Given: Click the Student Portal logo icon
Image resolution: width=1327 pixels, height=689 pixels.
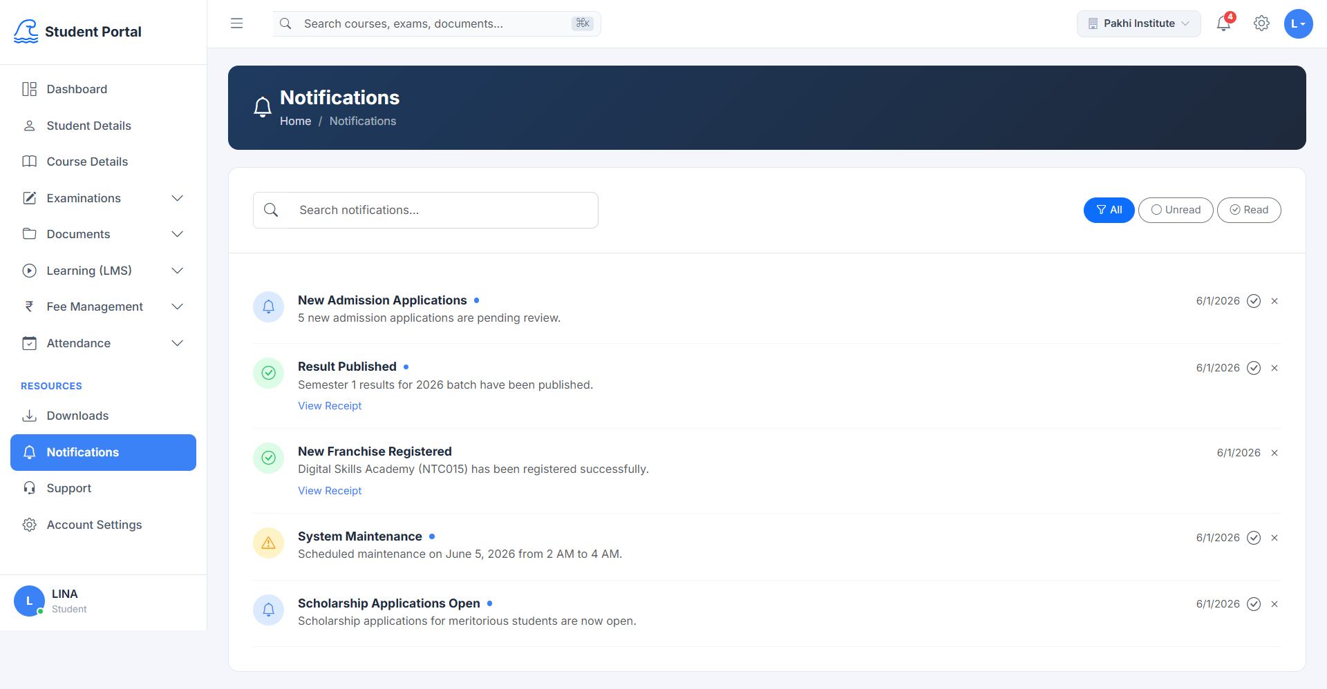Looking at the screenshot, I should coord(26,32).
